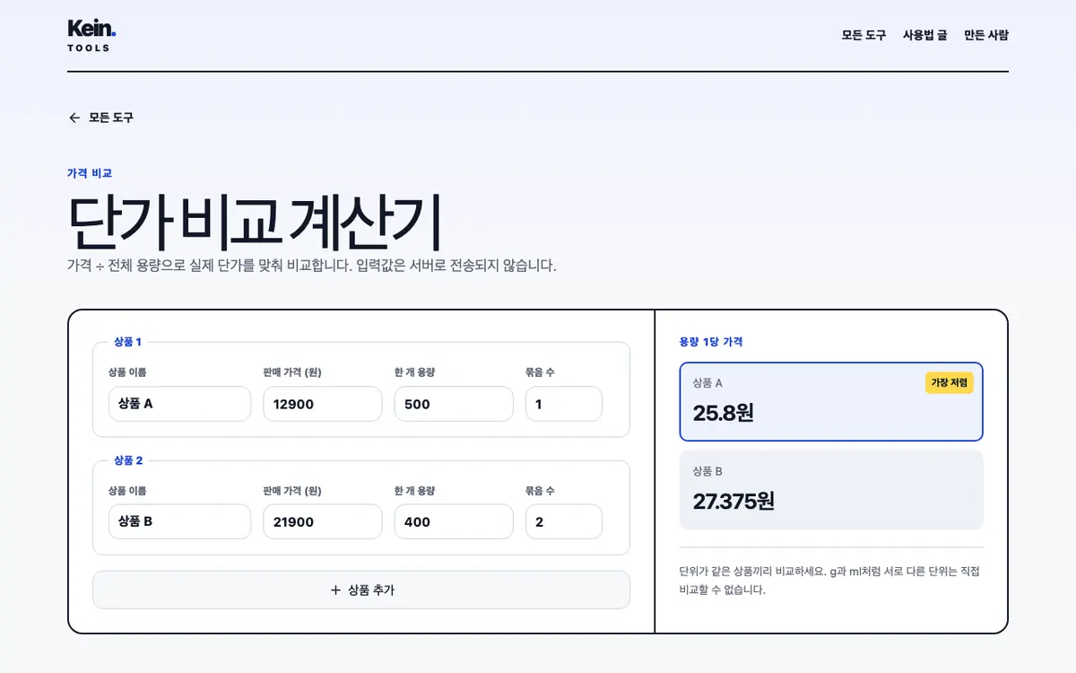Screen dimensions: 1076x673
Task: Click the + 상품 추가 button
Action: tap(361, 590)
